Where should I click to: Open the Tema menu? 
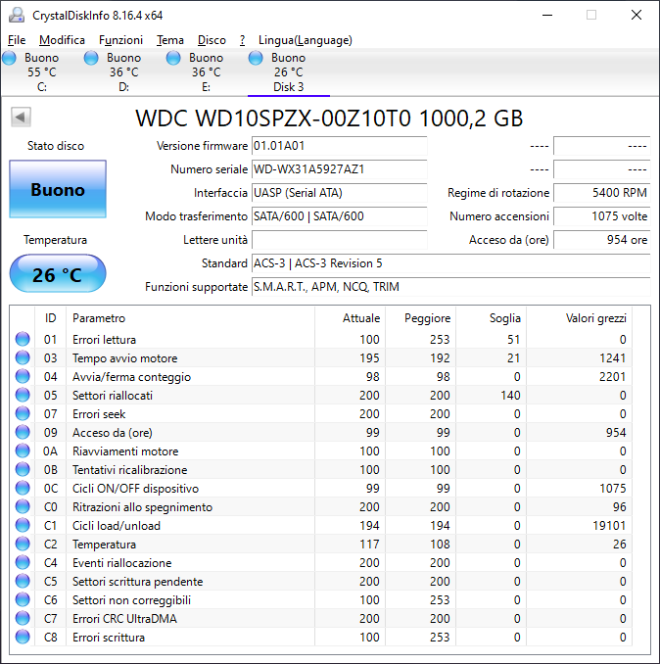(x=170, y=40)
